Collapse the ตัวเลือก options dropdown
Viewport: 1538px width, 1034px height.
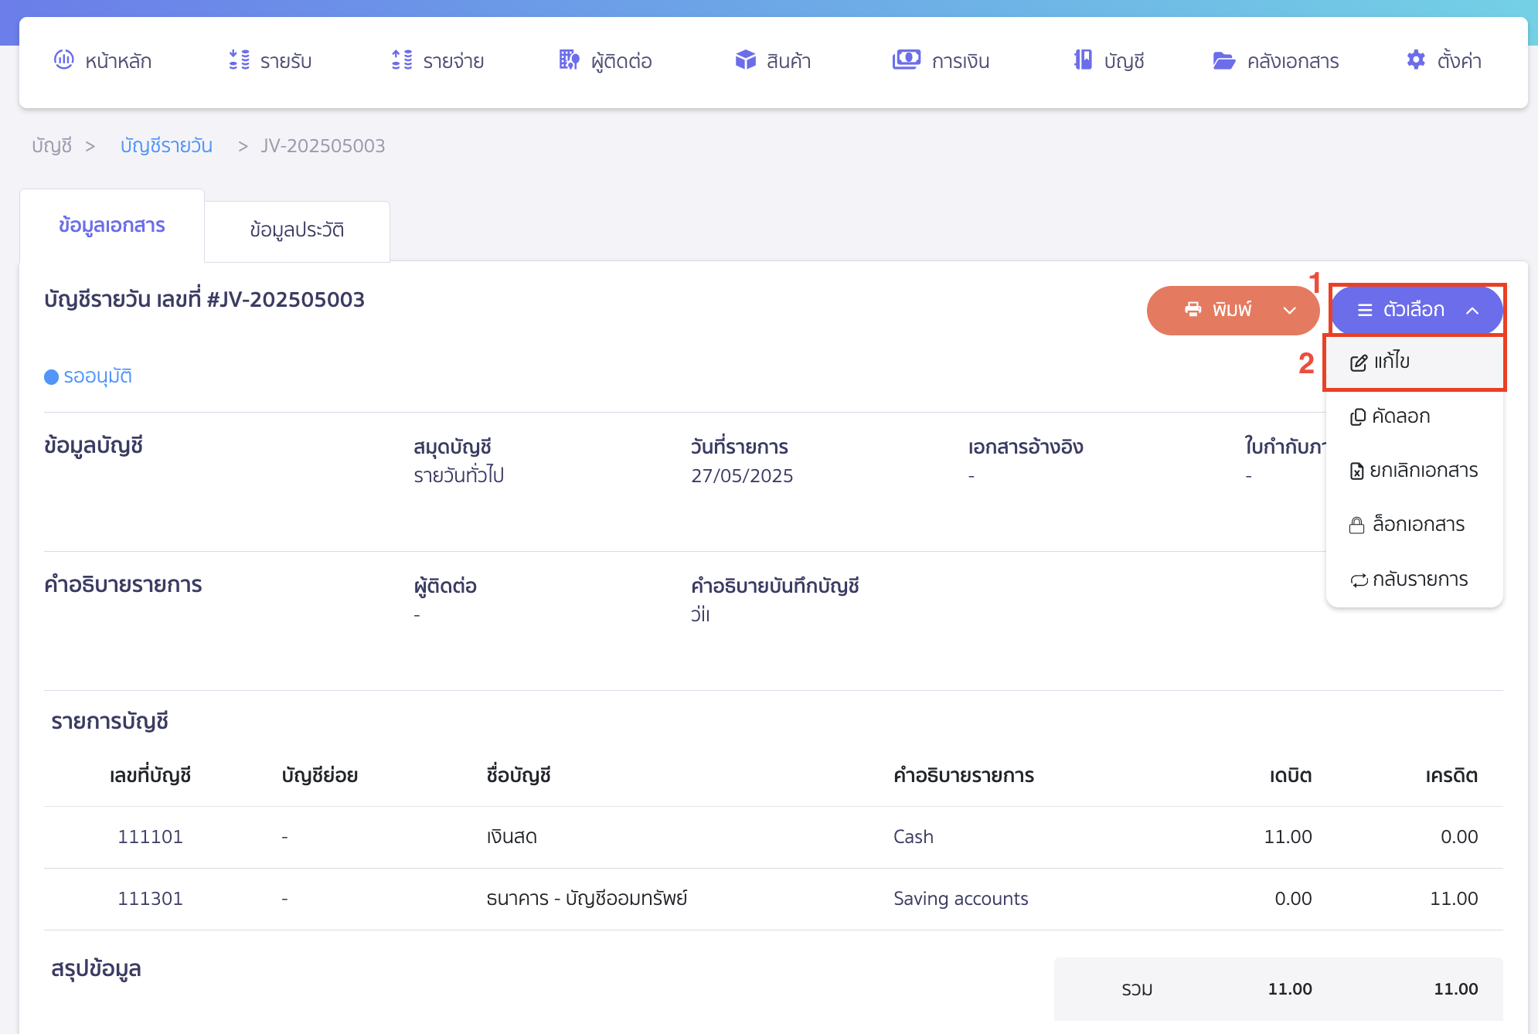(x=1472, y=310)
